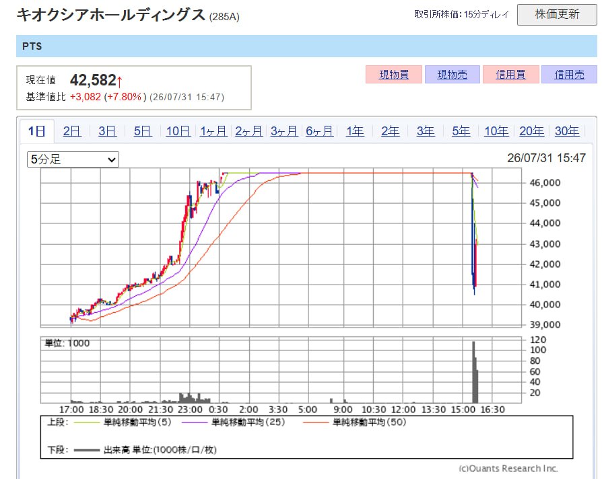602x479 pixels.
Task: Switch to the 6ヶ月 chart tab
Action: coord(319,131)
